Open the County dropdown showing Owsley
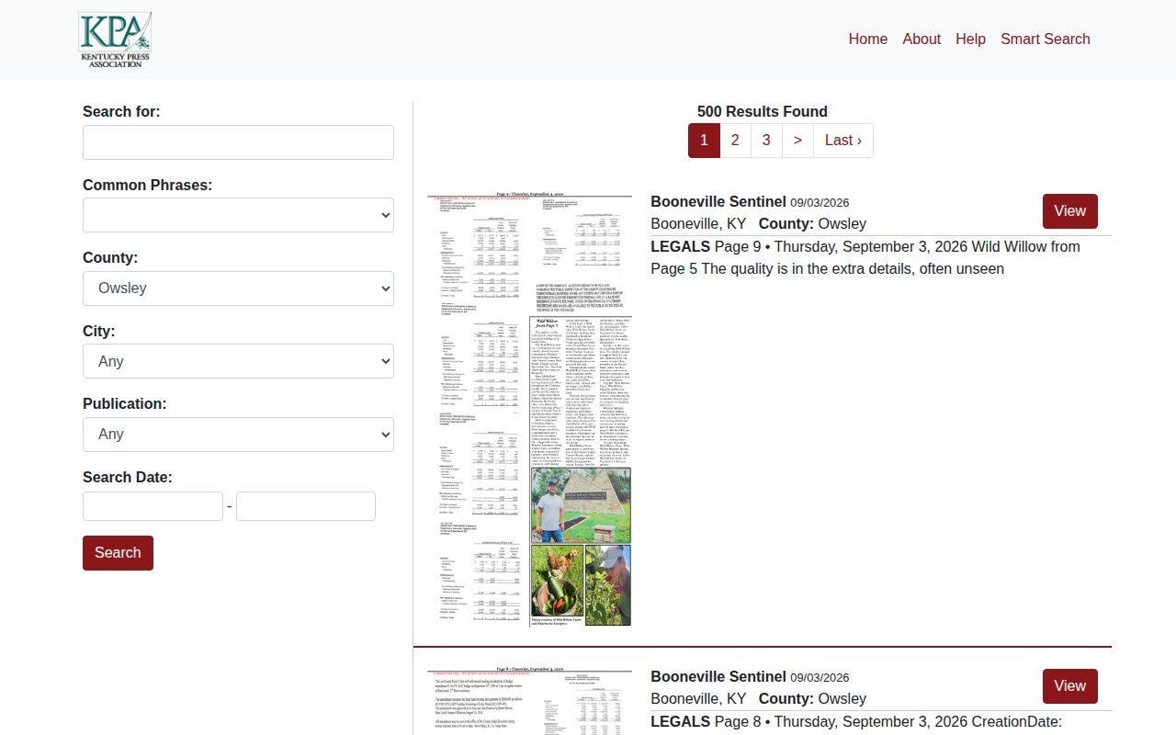 [x=238, y=288]
